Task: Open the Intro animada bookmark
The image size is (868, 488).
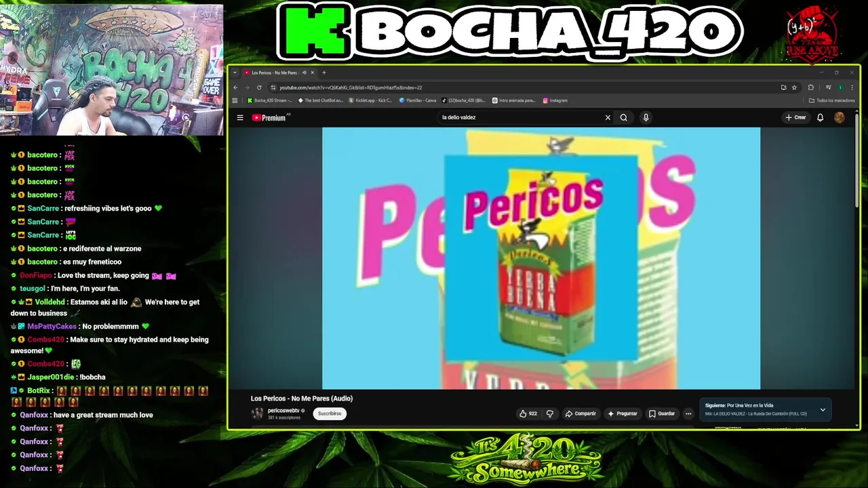Action: point(513,100)
